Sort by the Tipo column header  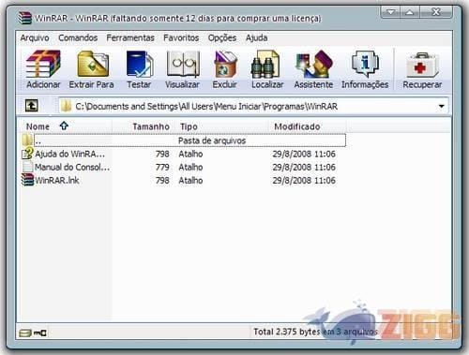coord(189,126)
